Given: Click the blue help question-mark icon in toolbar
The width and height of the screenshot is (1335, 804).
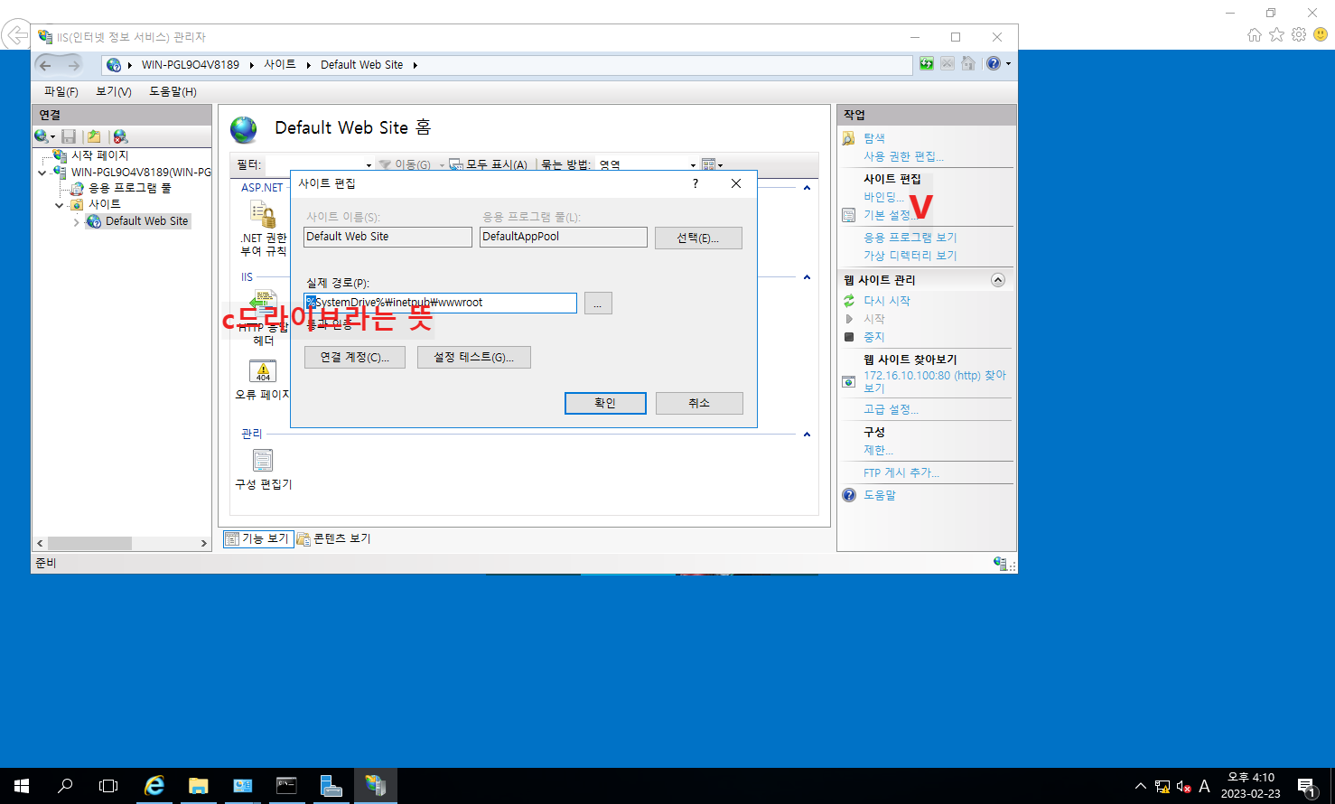Looking at the screenshot, I should [x=994, y=63].
